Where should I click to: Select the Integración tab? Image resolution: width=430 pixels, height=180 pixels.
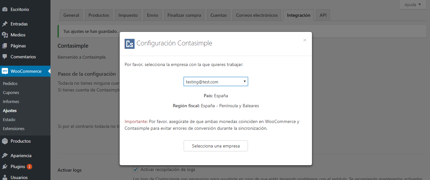[299, 15]
